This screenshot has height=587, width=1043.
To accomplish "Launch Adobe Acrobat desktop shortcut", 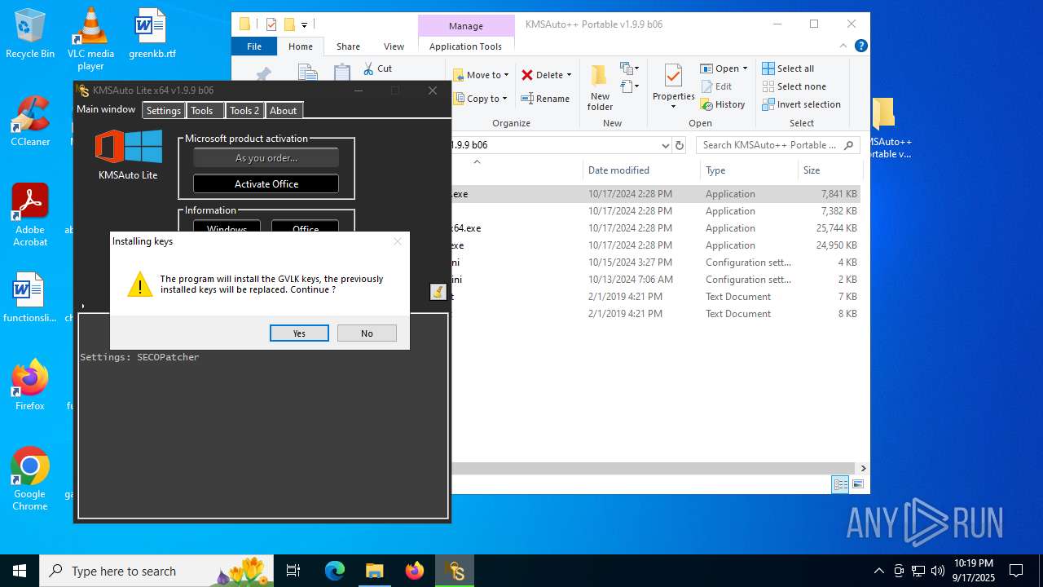I will click(x=30, y=214).
